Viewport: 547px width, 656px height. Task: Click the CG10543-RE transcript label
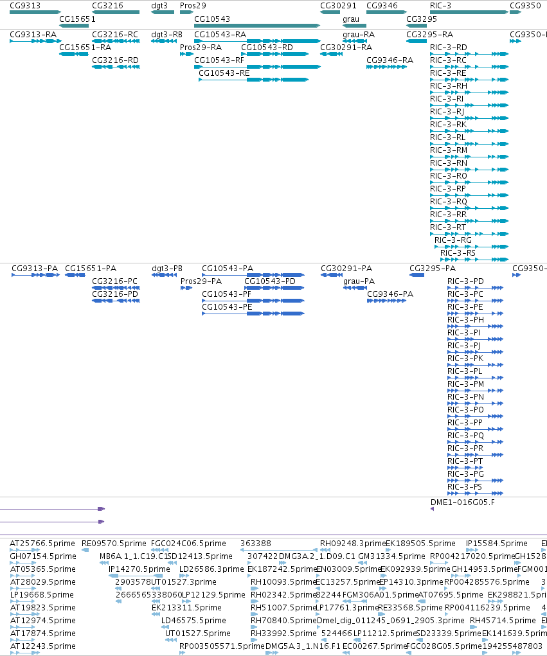pyautogui.click(x=224, y=73)
